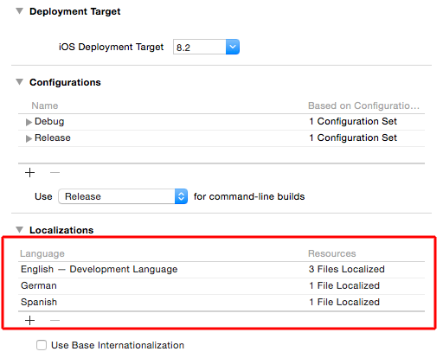Image resolution: width=443 pixels, height=358 pixels.
Task: Enable Use Base Internationalization checkbox
Action: click(42, 345)
